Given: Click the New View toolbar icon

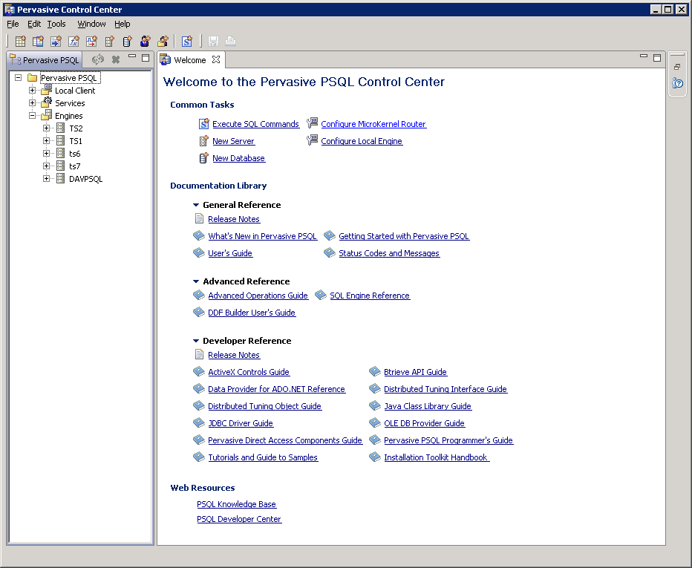Looking at the screenshot, I should pos(38,41).
